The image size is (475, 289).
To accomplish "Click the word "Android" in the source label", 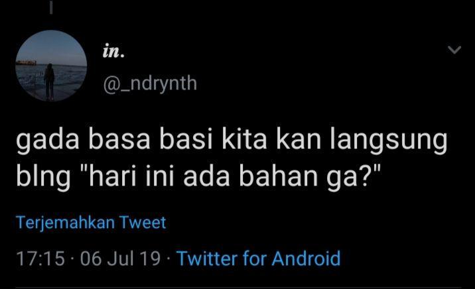I will click(x=306, y=259).
